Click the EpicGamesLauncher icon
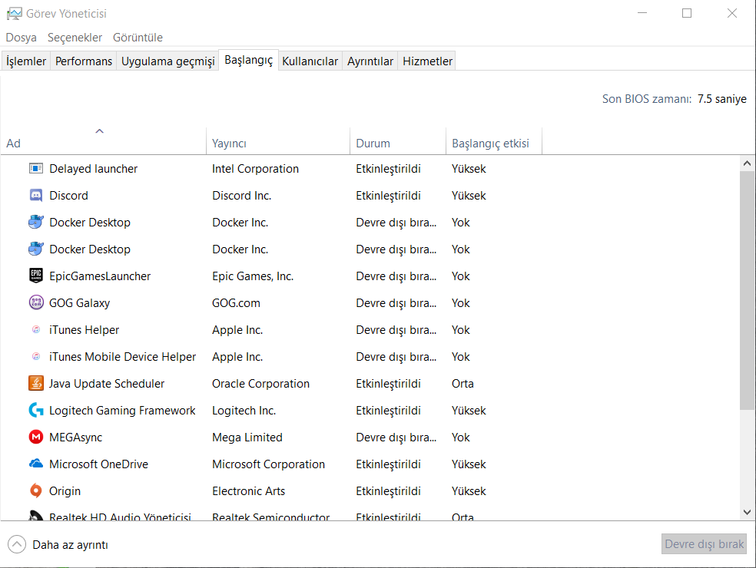The image size is (756, 568). coord(36,276)
